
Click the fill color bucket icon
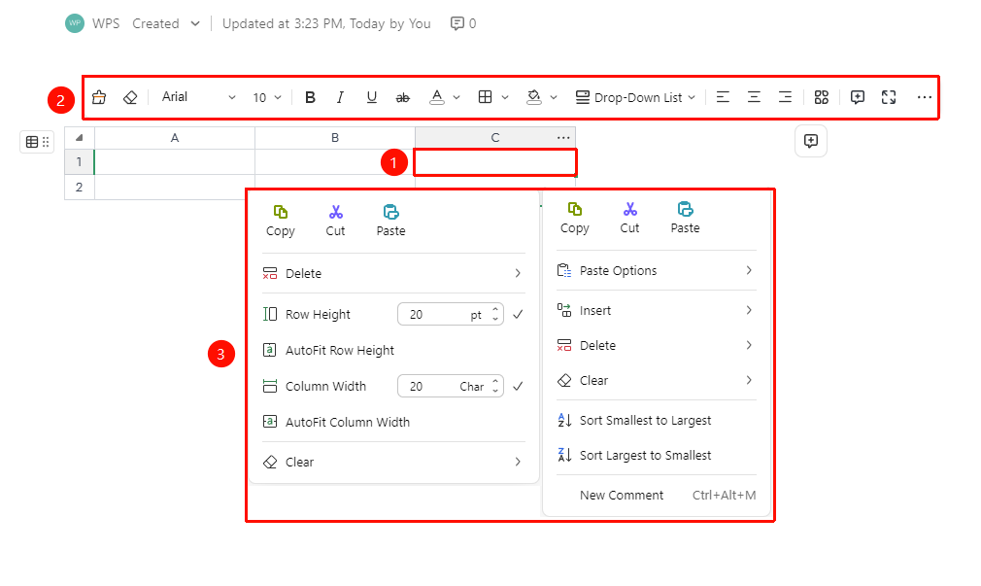click(533, 97)
